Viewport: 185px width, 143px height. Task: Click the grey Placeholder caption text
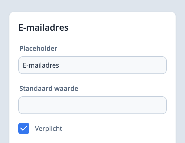click(x=38, y=49)
